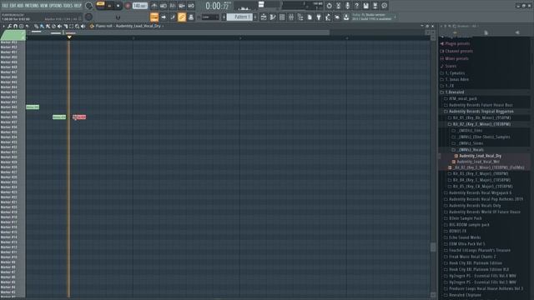The width and height of the screenshot is (534, 300).
Task: Select the Paint brush tool
Action: click(x=43, y=26)
